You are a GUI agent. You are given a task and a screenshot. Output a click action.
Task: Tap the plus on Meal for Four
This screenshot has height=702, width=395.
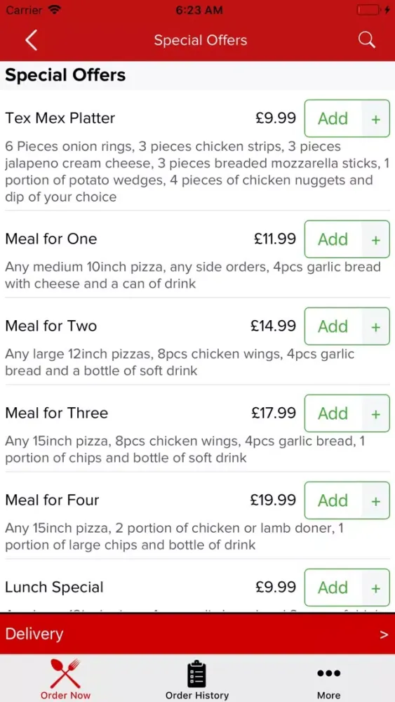point(376,501)
